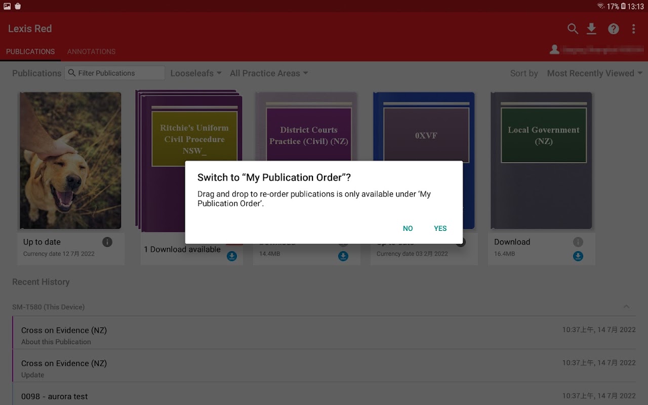The width and height of the screenshot is (648, 405).
Task: Tap the info icon beside Up to date
Action: (x=107, y=242)
